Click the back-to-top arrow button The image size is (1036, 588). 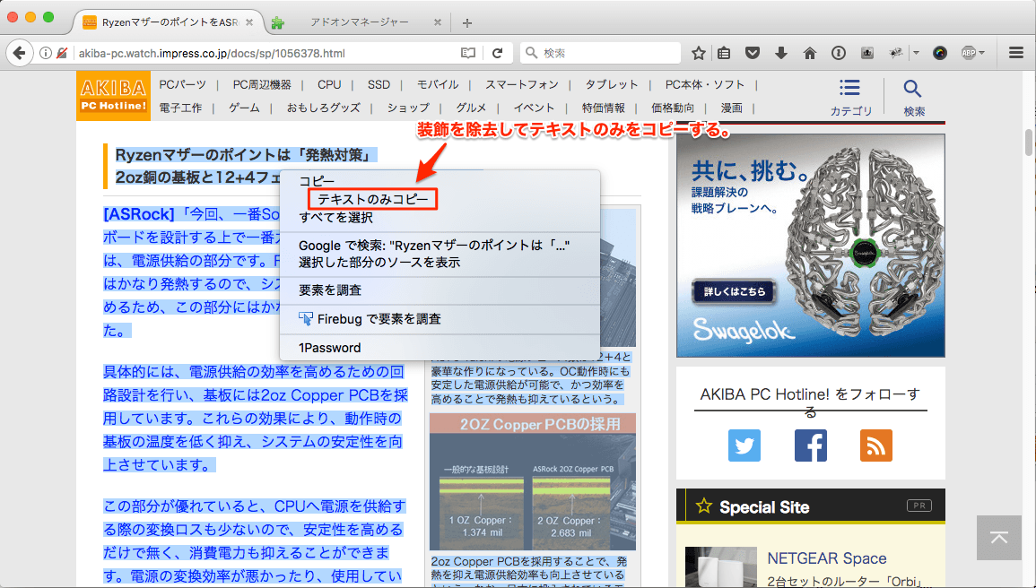(999, 538)
